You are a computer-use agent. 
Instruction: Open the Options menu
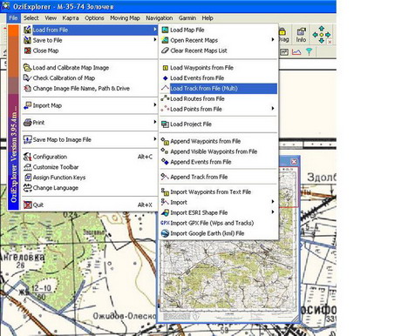[94, 18]
